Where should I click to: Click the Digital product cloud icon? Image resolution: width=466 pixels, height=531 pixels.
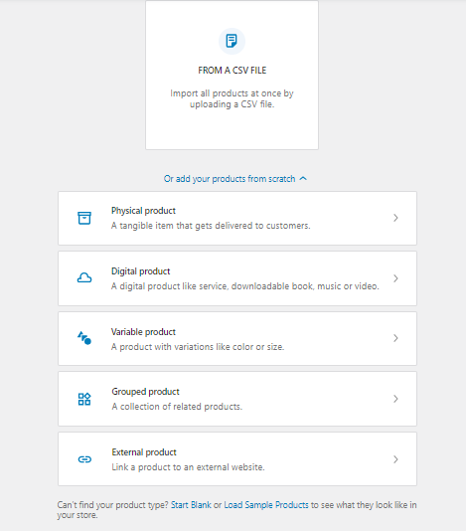coord(84,278)
